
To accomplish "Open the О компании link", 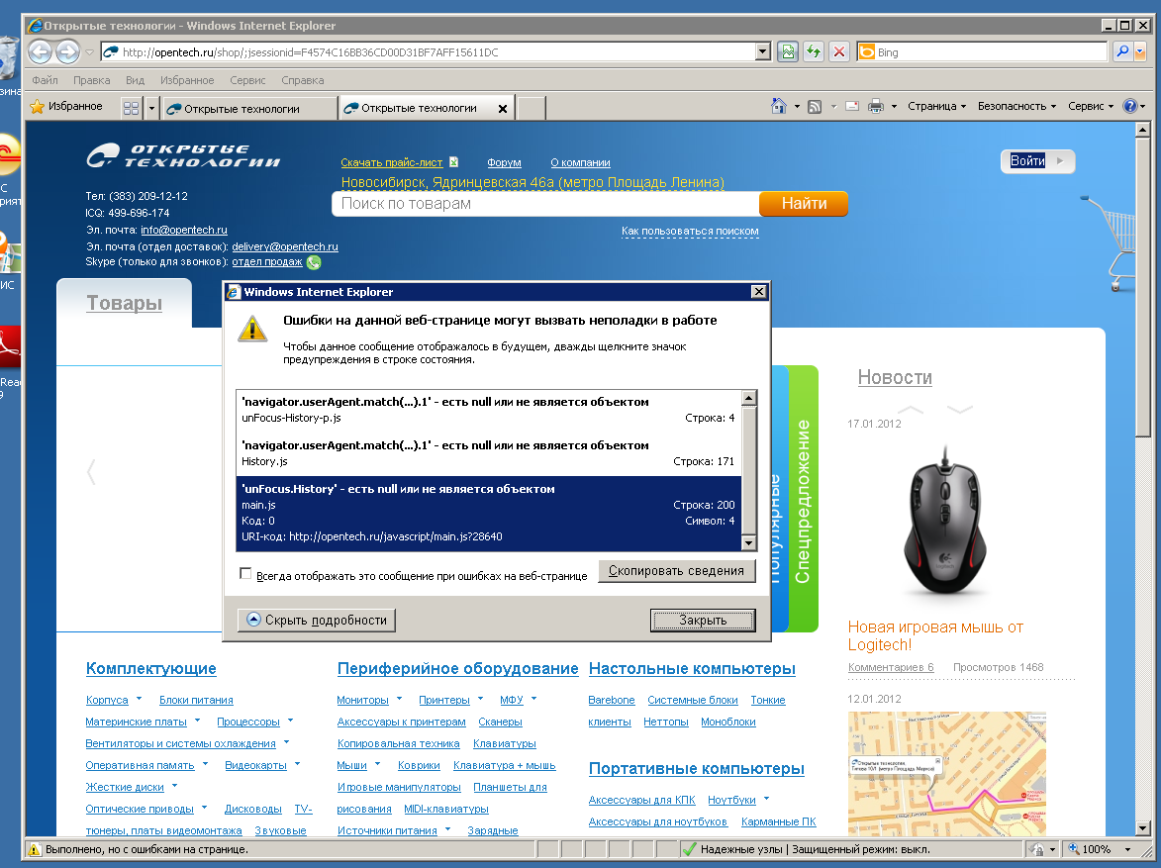I will click(x=580, y=162).
